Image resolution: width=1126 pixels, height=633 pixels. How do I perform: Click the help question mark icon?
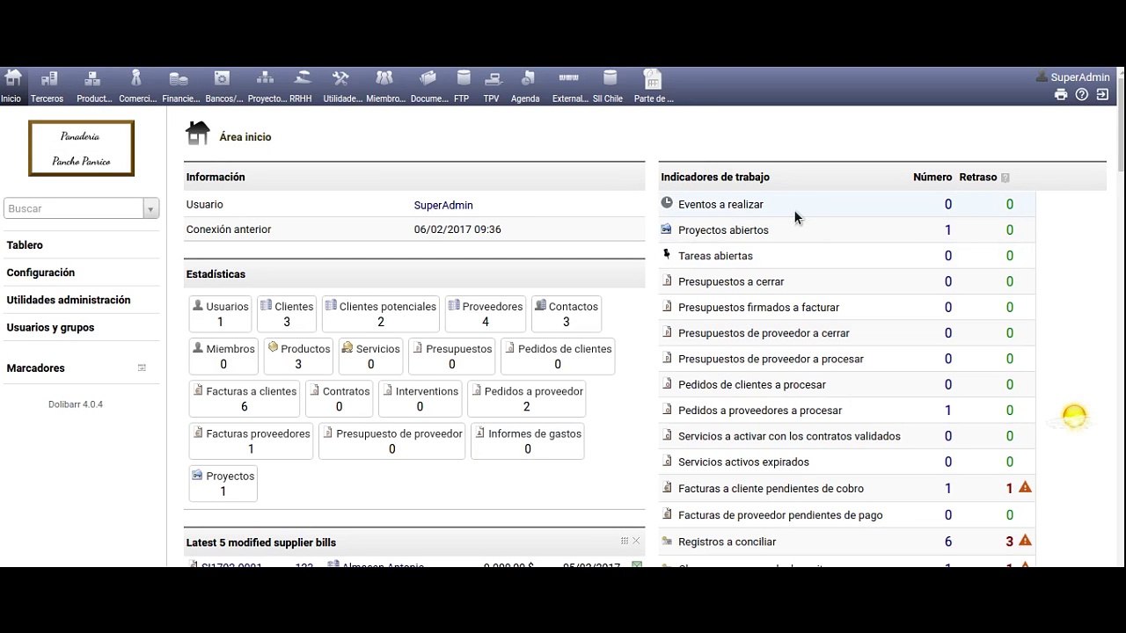[x=1082, y=95]
